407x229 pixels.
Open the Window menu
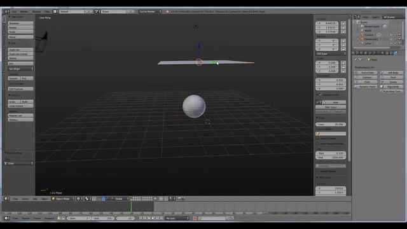point(36,11)
